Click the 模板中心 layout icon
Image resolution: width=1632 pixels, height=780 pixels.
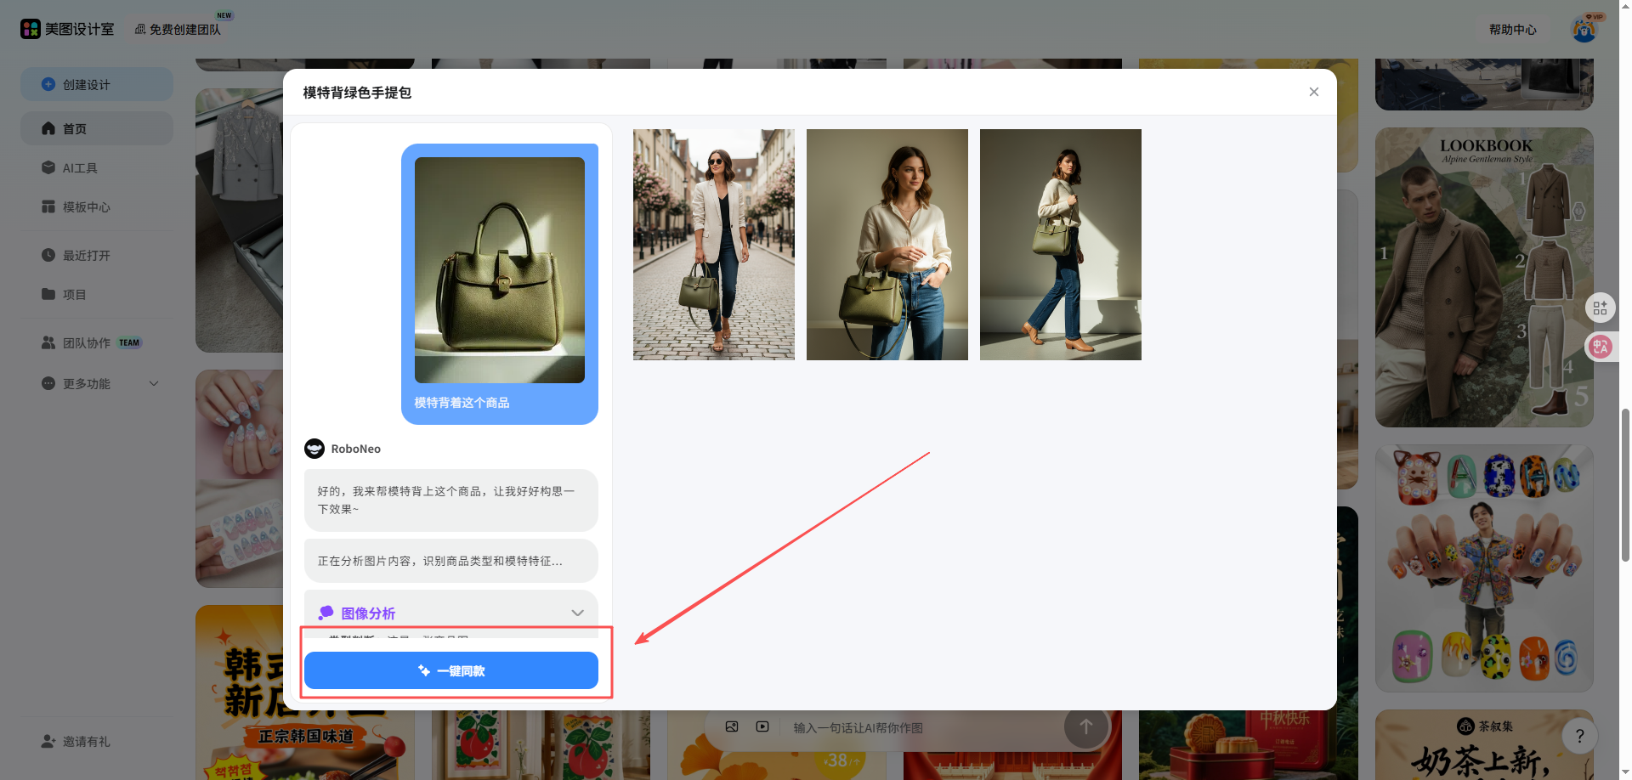[48, 206]
